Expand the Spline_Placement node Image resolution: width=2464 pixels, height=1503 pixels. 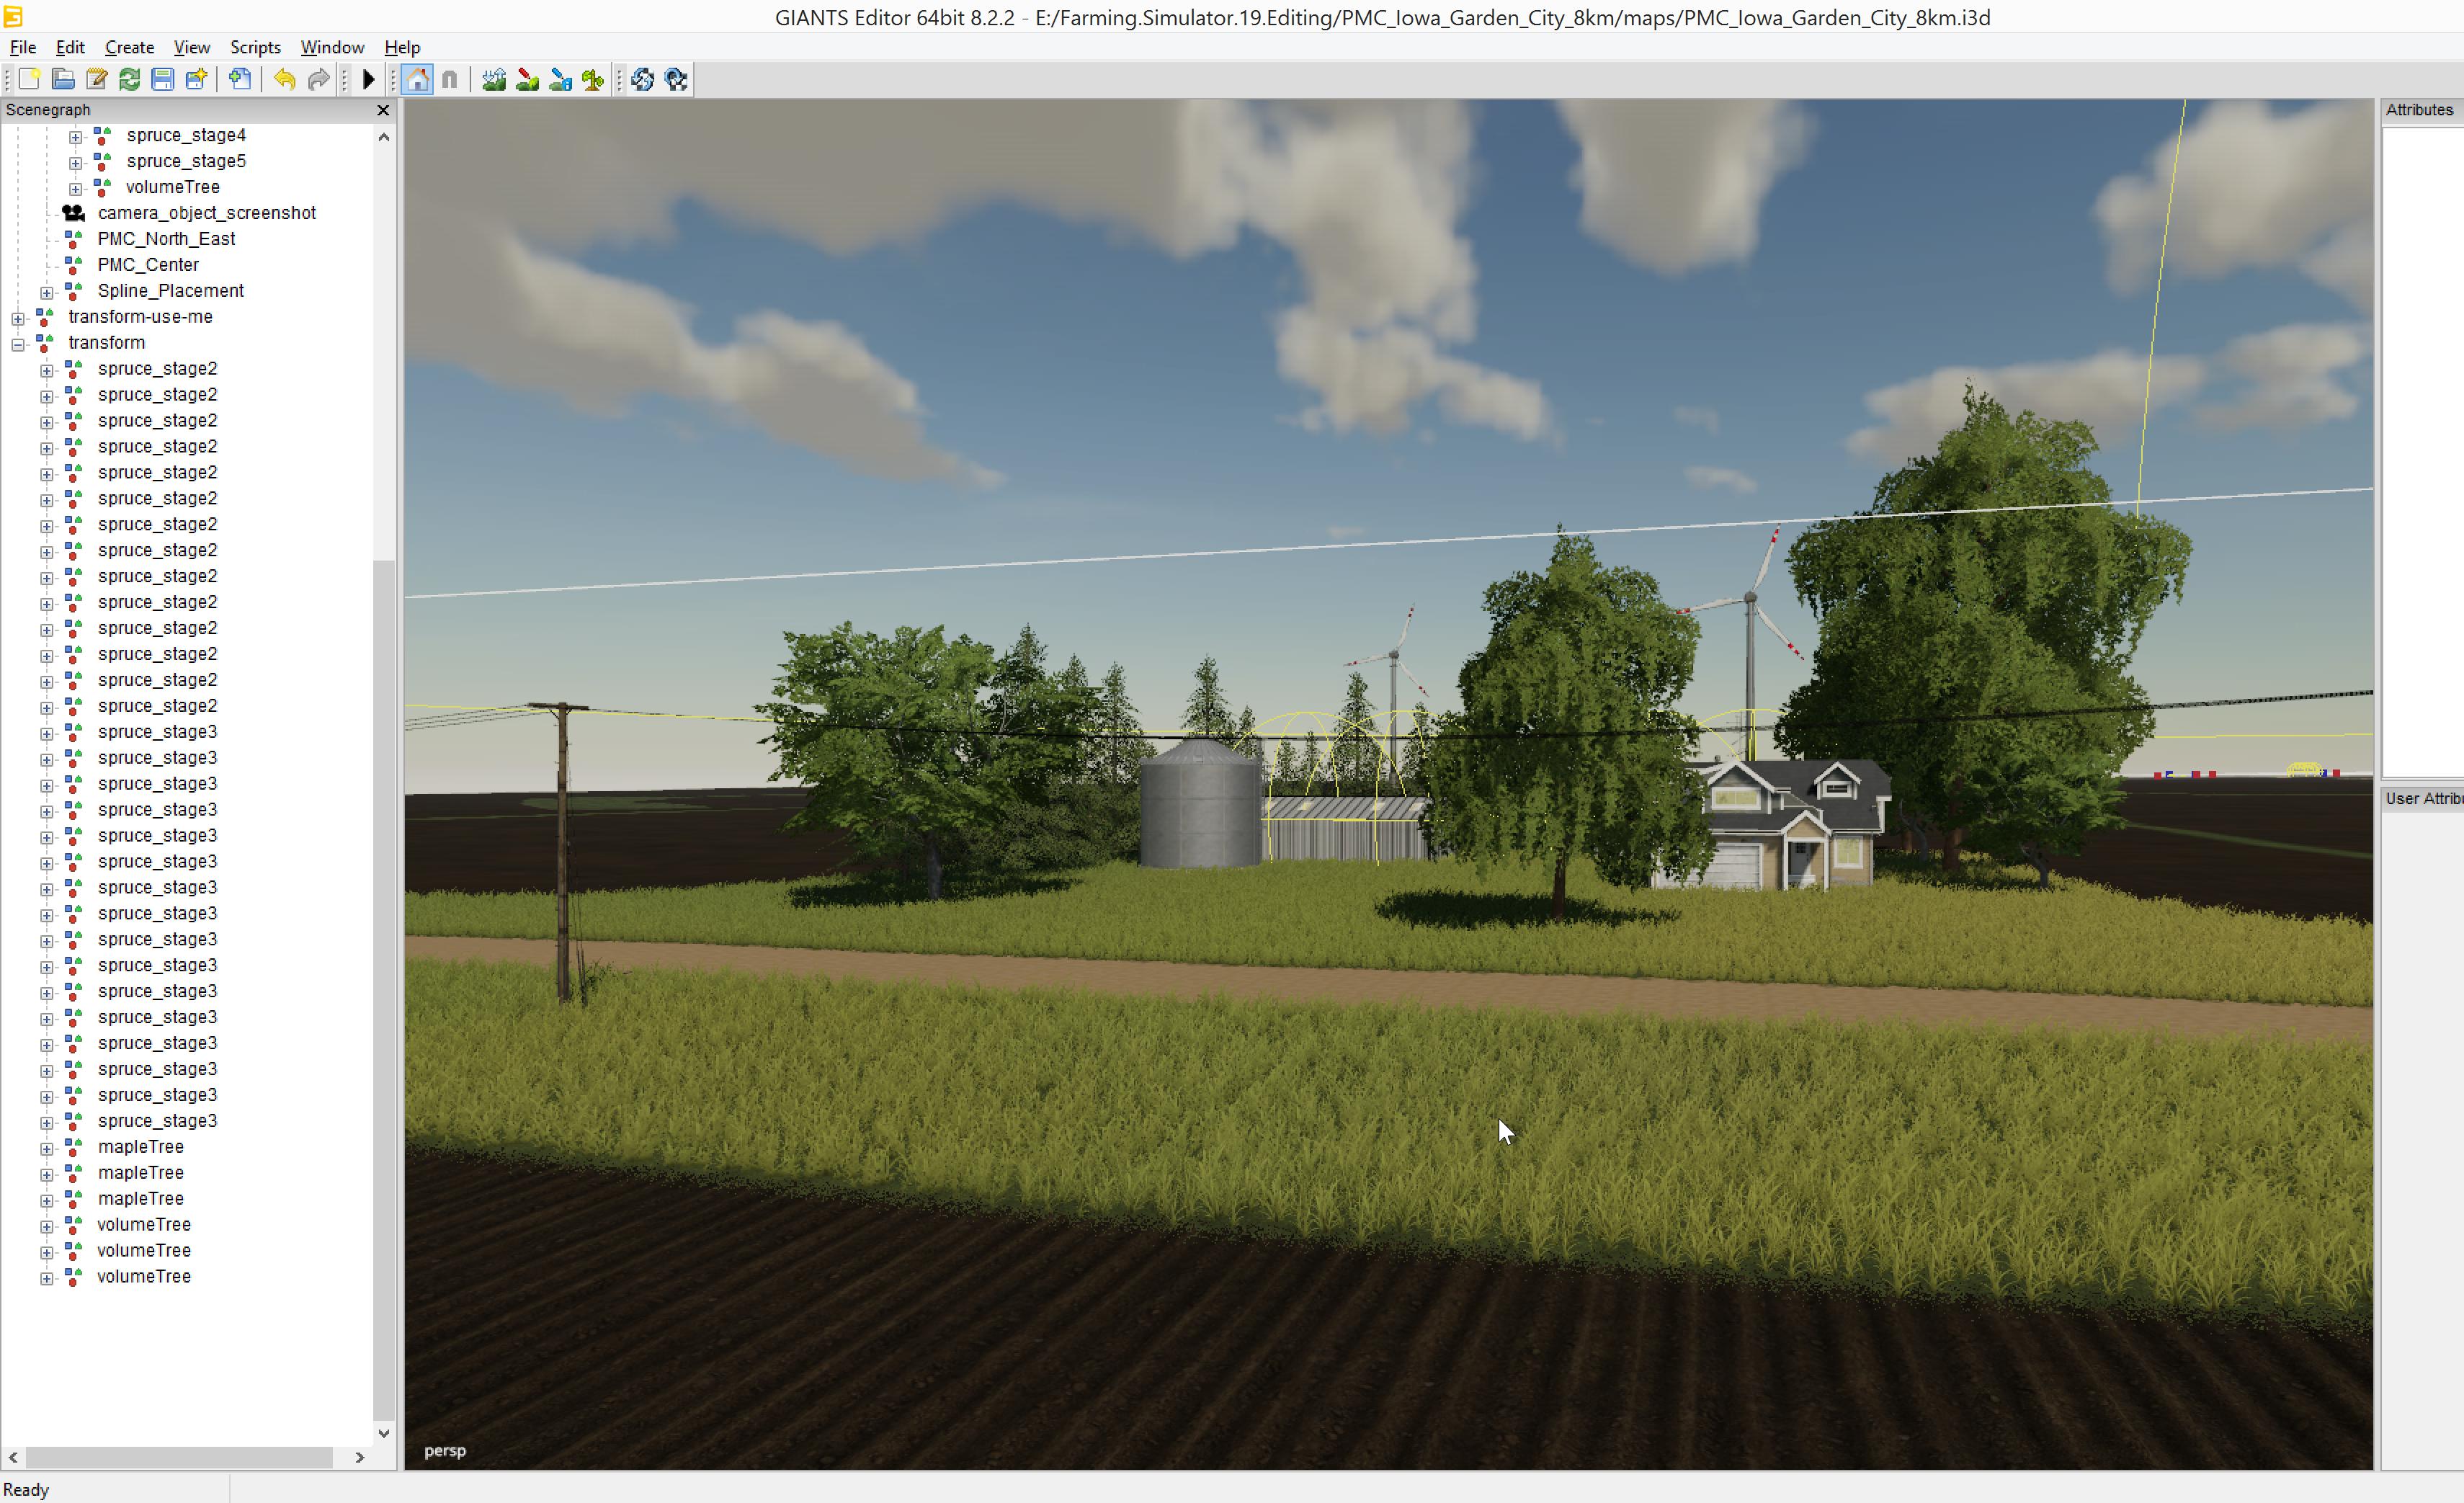point(47,293)
